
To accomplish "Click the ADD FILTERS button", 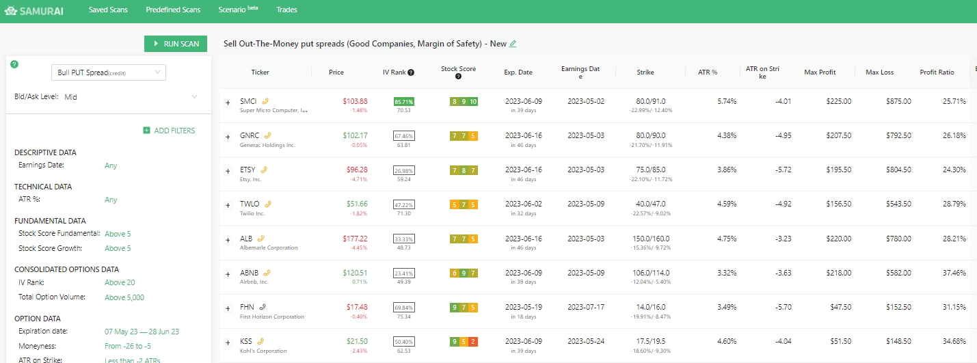I will coord(169,131).
